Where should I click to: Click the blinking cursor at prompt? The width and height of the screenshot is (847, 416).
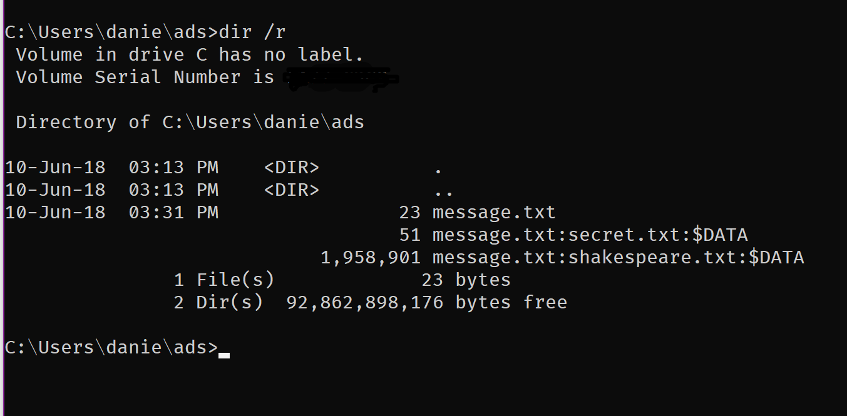[x=224, y=355]
